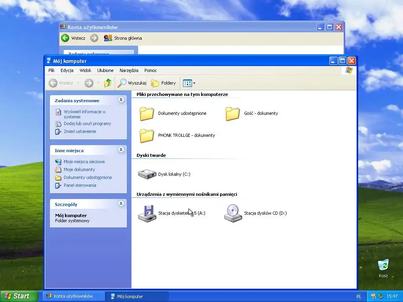The height and width of the screenshot is (302, 403).
Task: Click the Wyświetl informacje o systemie link
Action: pos(85,114)
